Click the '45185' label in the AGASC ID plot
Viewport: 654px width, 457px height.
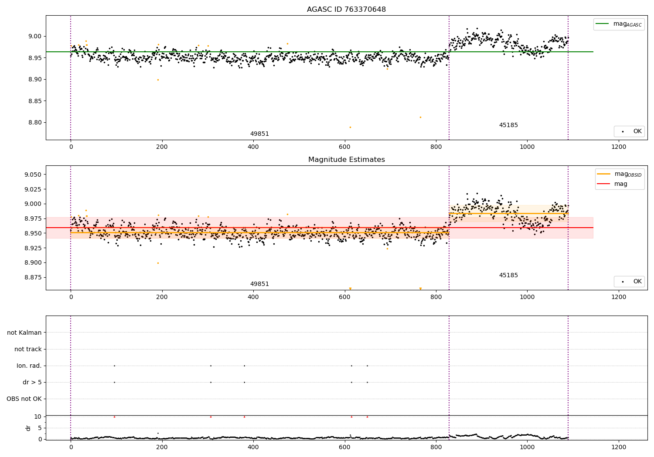[508, 125]
